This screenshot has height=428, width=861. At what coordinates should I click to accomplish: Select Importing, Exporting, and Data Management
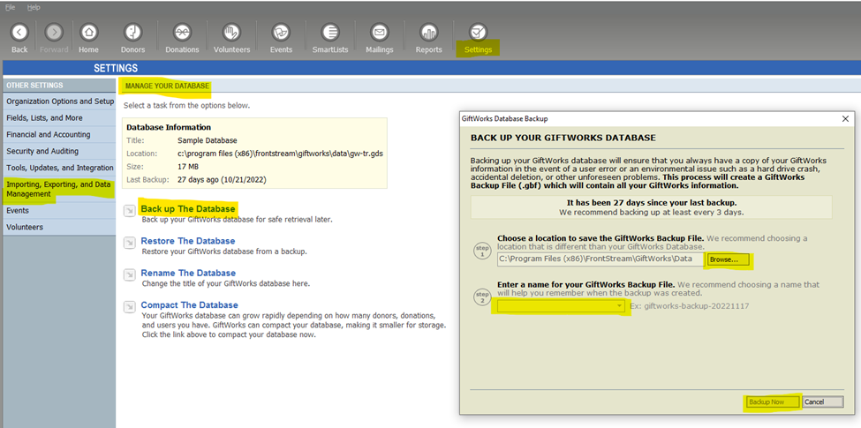tap(59, 190)
